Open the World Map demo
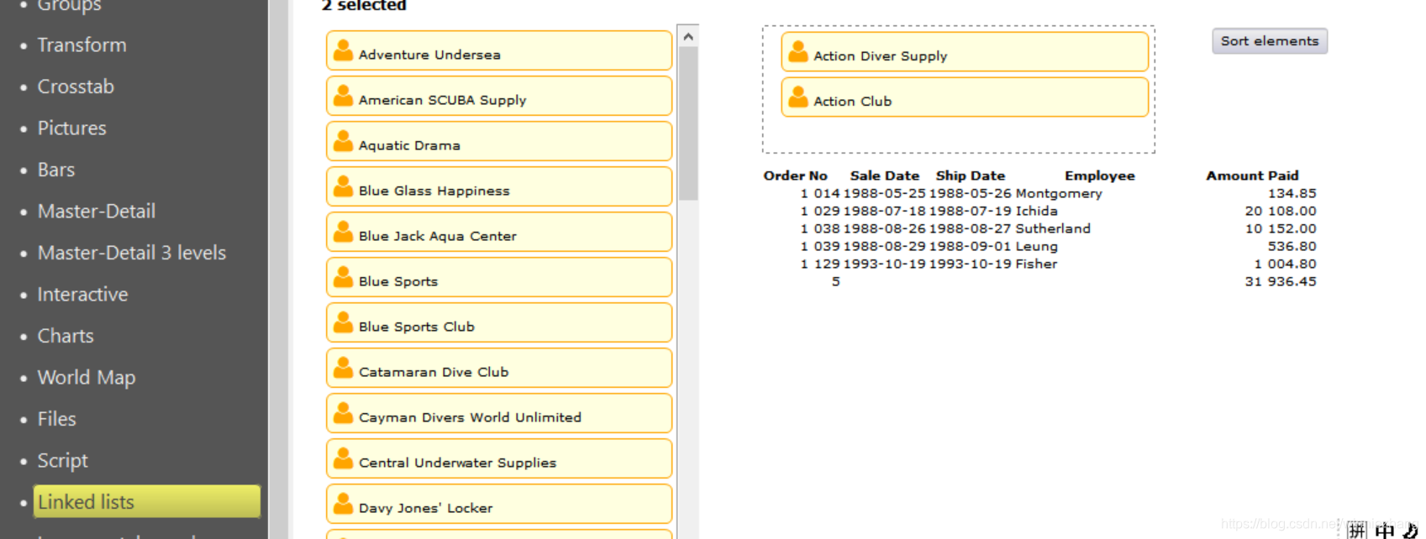 (87, 378)
